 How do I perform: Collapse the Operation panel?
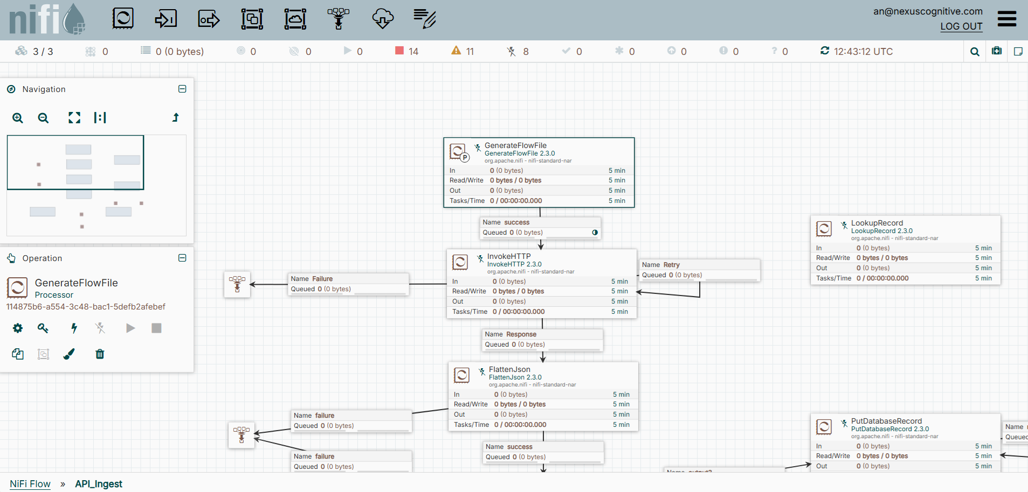182,258
